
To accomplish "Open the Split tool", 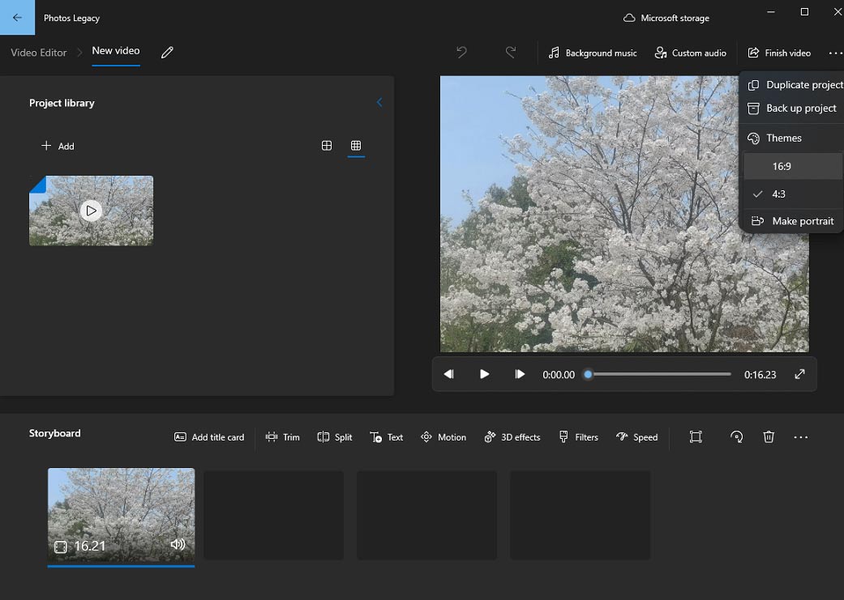I will (335, 437).
